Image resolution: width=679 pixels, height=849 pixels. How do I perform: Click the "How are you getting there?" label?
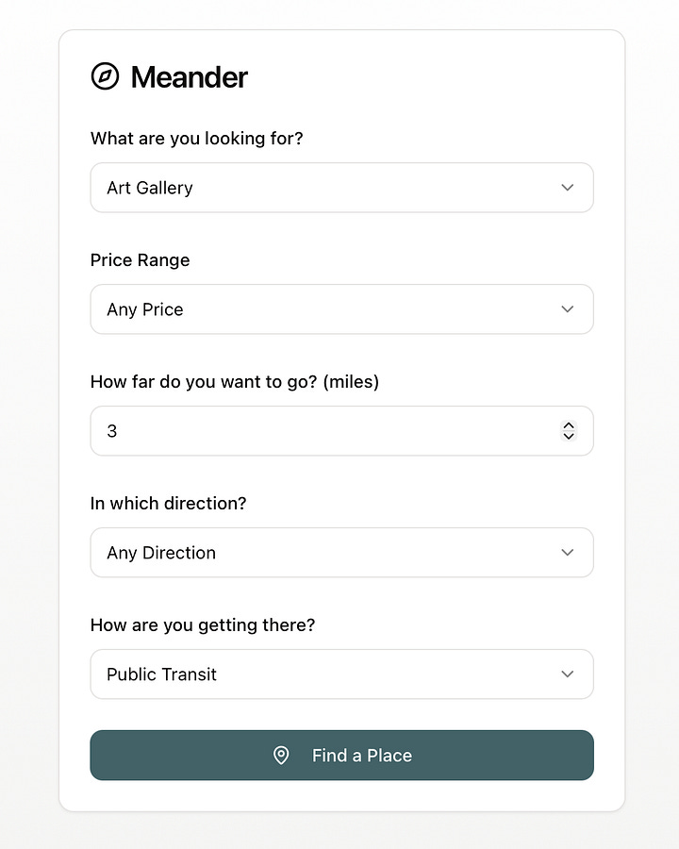202,625
